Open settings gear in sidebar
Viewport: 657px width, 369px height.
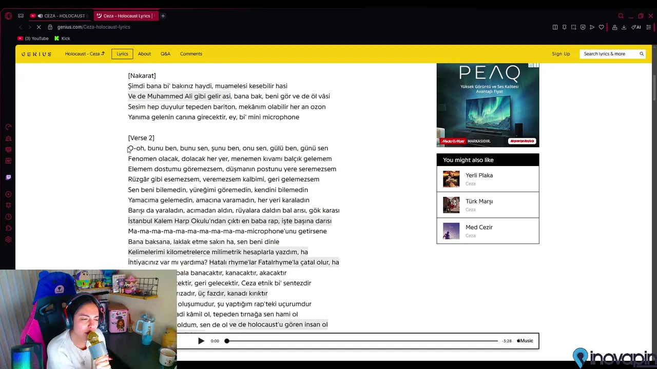point(8,239)
